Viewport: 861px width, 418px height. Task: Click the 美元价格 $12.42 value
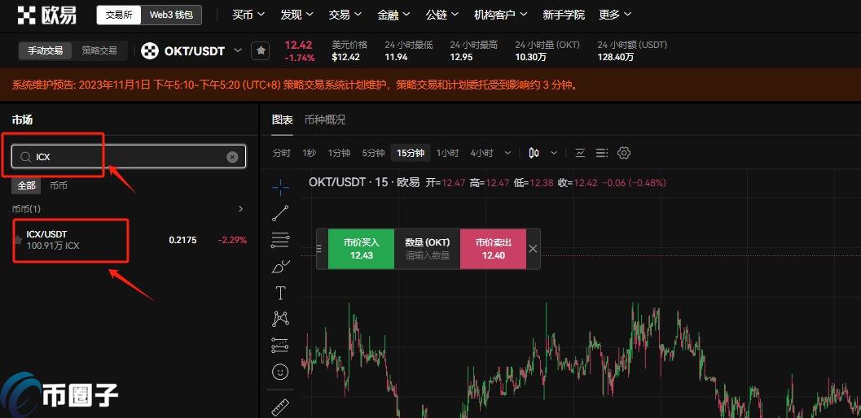[x=345, y=57]
